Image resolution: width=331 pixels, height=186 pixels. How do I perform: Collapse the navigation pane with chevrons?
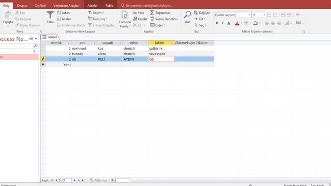36,39
